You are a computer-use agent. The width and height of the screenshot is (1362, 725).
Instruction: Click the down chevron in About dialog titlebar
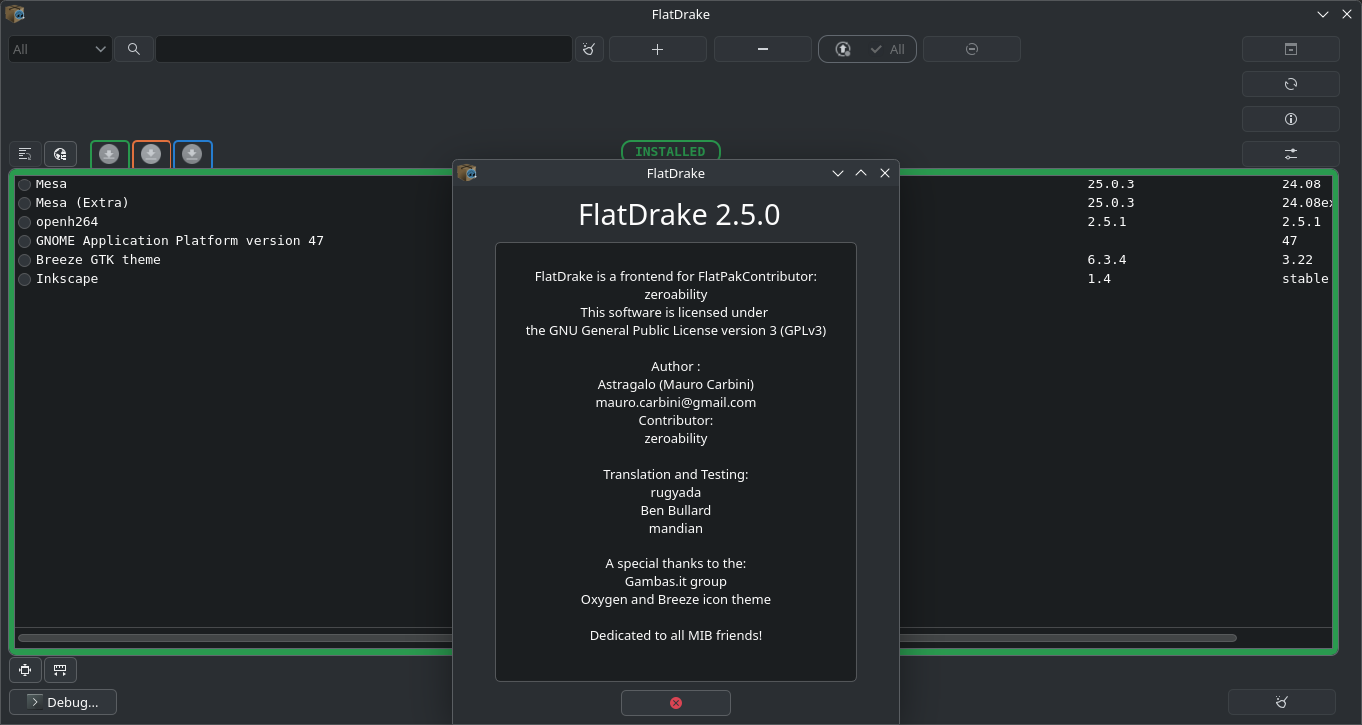838,173
